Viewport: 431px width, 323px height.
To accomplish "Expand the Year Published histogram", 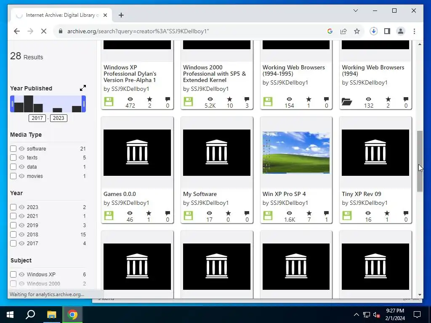I will pos(83,88).
